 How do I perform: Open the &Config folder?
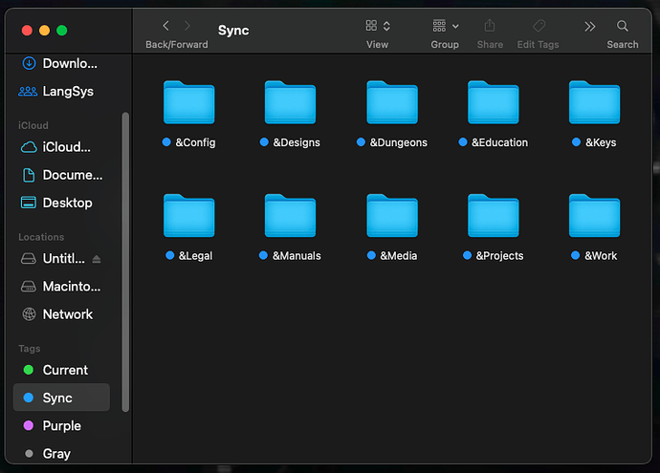[189, 102]
